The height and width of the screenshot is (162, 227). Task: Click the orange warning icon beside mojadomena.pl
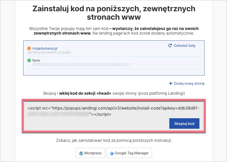pos(29,48)
